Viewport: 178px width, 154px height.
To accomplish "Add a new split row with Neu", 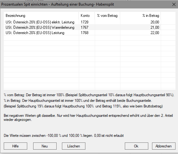I will click(45, 146).
